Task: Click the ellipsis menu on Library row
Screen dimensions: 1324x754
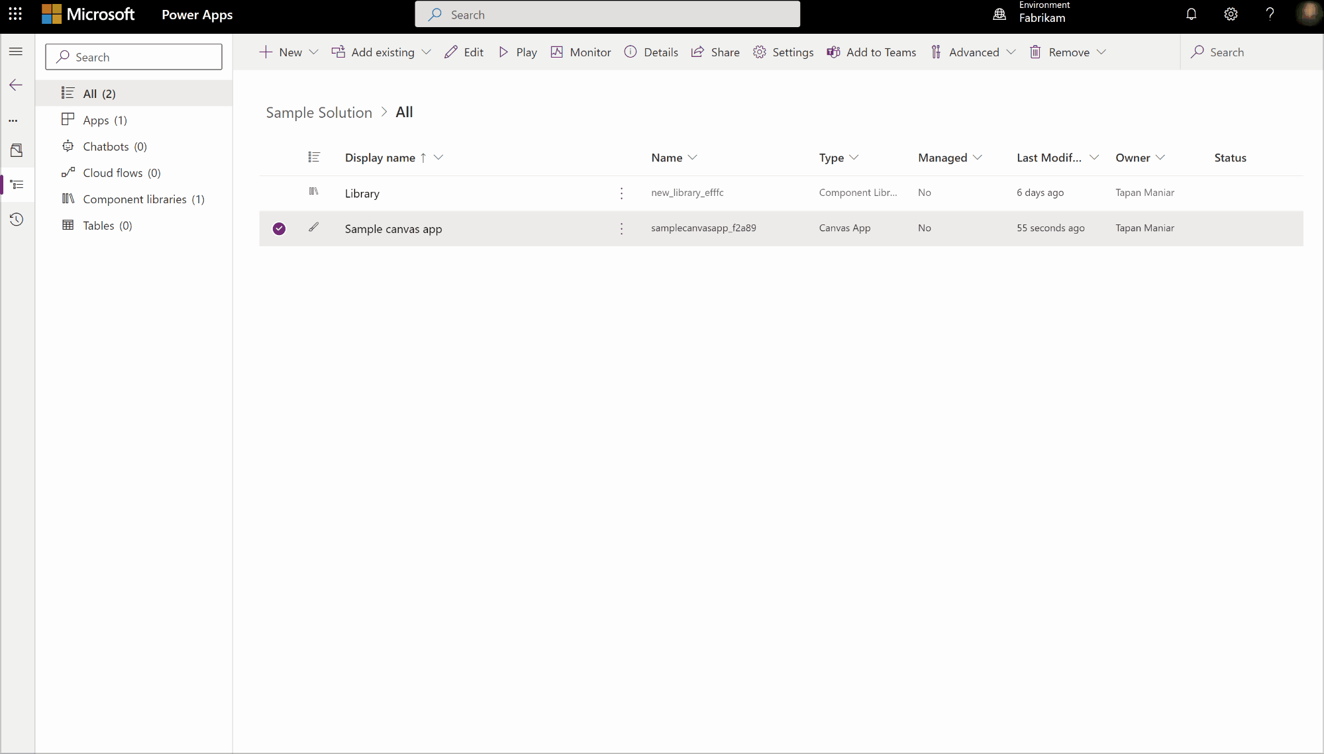Action: click(622, 192)
